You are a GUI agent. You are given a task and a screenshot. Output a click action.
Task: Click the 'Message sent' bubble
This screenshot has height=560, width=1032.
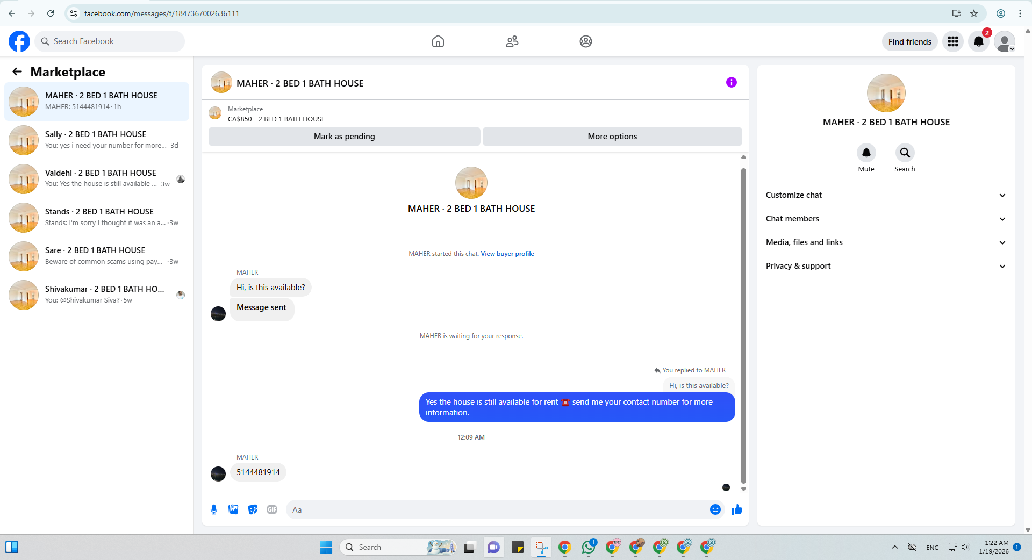[x=262, y=309]
